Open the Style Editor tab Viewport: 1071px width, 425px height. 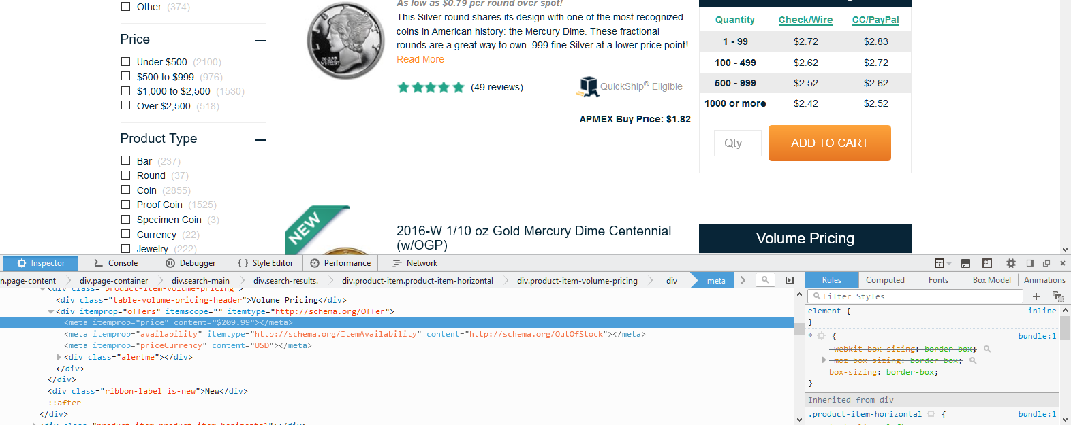click(266, 263)
